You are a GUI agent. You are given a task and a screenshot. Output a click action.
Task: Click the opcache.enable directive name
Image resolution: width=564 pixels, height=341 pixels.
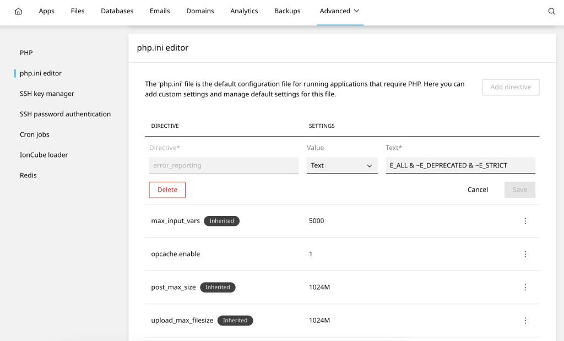pos(176,254)
